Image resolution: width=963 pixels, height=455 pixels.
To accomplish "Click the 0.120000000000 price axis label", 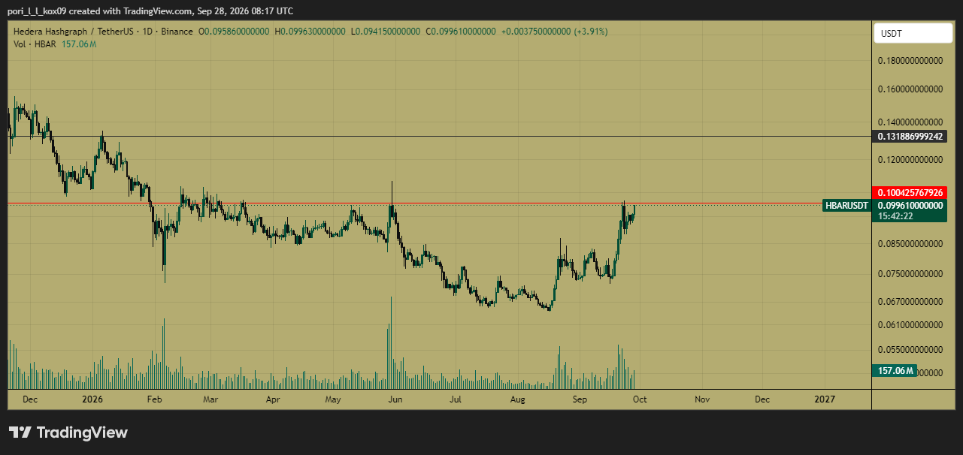I will pyautogui.click(x=910, y=160).
